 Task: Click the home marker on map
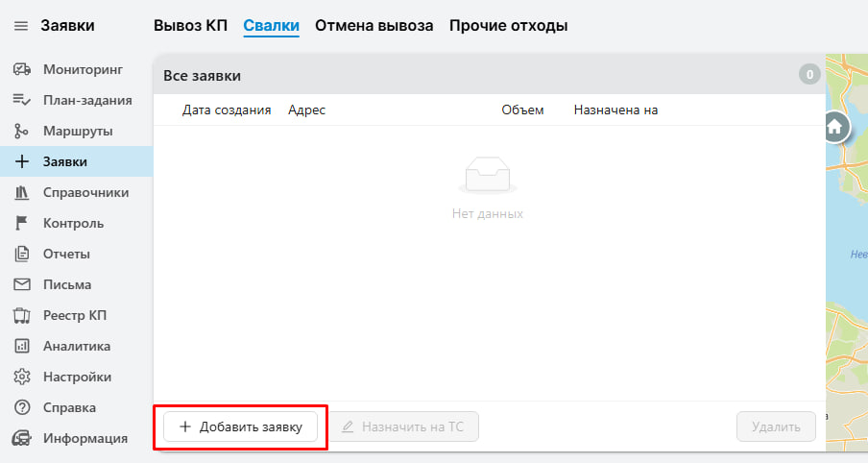coord(835,126)
